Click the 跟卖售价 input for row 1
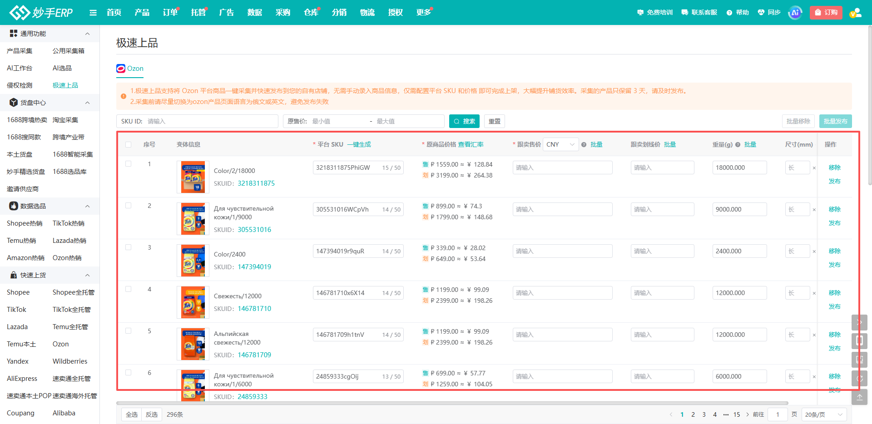This screenshot has width=872, height=424. click(562, 168)
